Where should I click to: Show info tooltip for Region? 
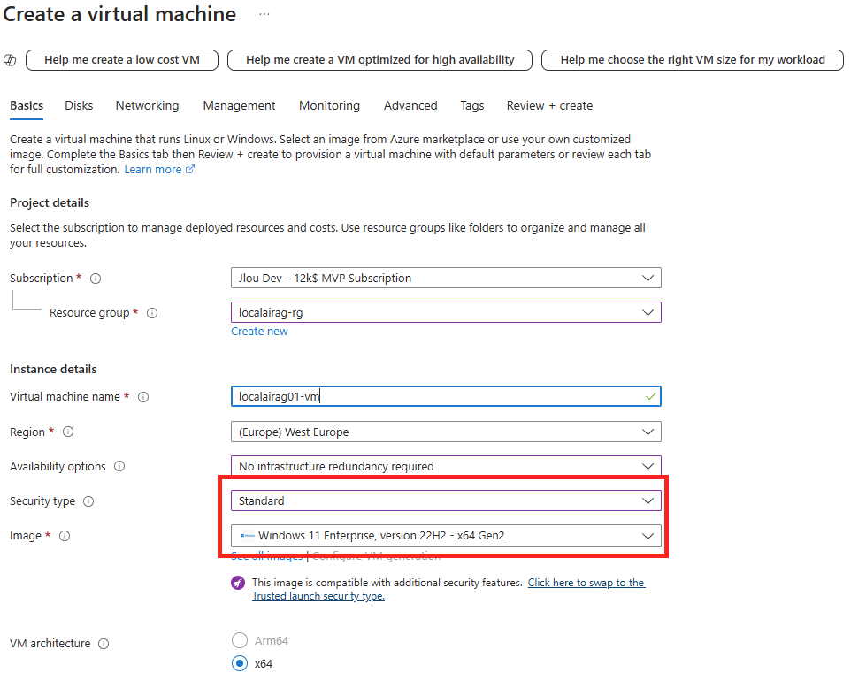(x=68, y=432)
